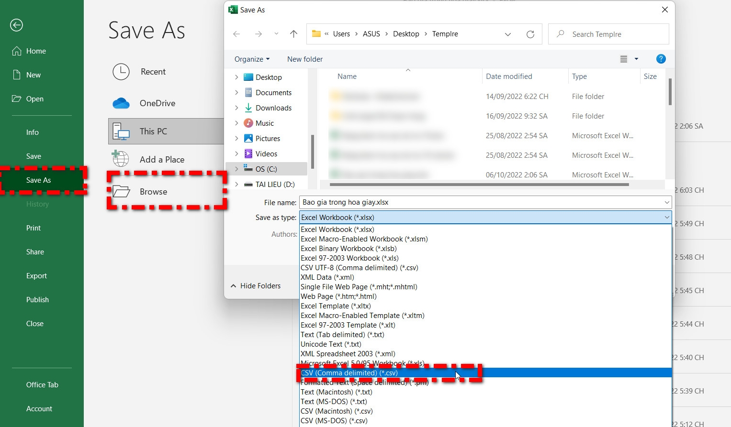Screen dimensions: 731x427
Task: Expand the Documents tree node
Action: pos(236,93)
